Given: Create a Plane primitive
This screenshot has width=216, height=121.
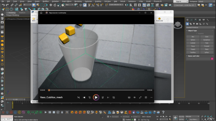Looking at the screenshot, I should click(207, 49).
